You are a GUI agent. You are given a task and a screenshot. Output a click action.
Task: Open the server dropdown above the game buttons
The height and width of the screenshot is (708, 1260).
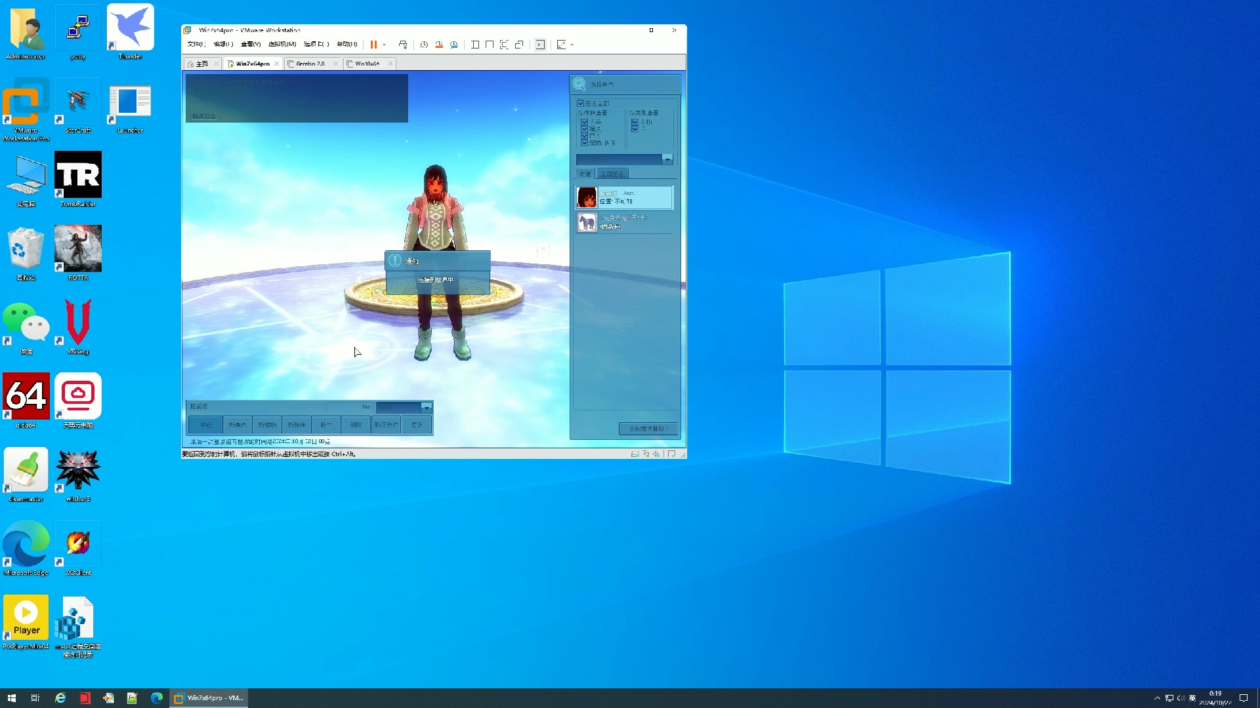point(427,407)
